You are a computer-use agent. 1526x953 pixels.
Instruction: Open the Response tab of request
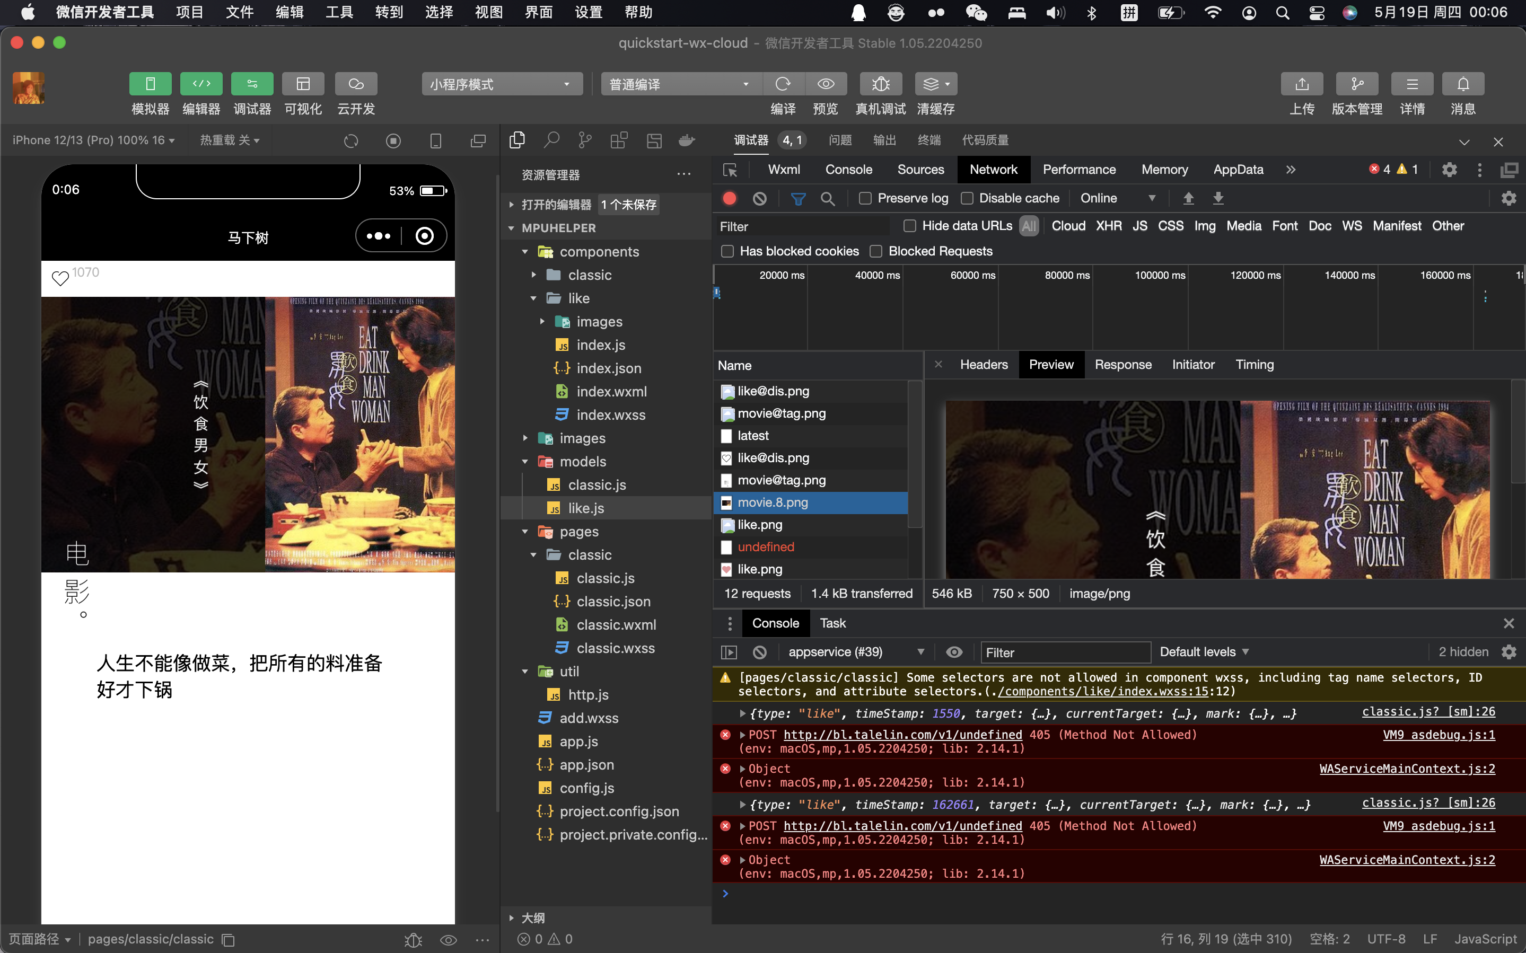1122,365
